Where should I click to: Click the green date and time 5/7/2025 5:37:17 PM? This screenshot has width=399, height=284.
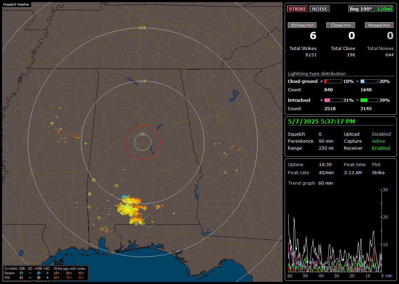coord(321,122)
